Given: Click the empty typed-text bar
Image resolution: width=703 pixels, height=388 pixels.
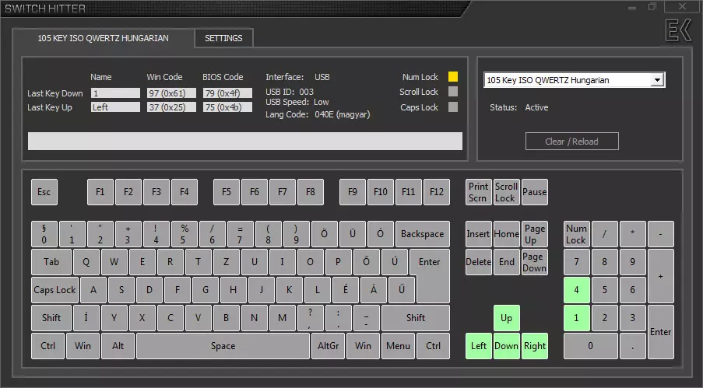Looking at the screenshot, I should pyautogui.click(x=244, y=141).
